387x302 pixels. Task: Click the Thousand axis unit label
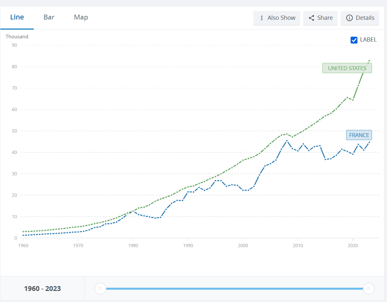coord(17,36)
